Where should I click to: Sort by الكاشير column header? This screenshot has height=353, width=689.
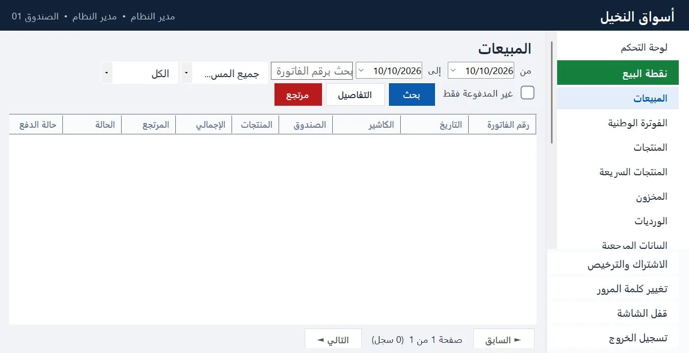point(366,125)
